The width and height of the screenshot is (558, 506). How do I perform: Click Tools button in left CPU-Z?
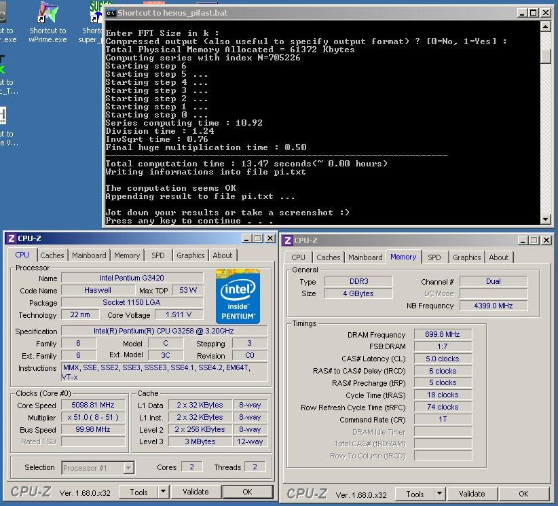138,492
